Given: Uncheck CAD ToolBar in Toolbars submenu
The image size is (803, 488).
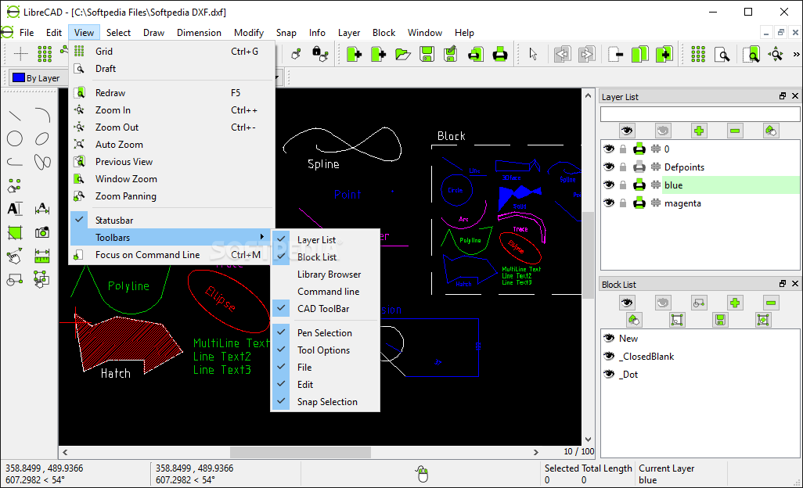Looking at the screenshot, I should (x=326, y=309).
